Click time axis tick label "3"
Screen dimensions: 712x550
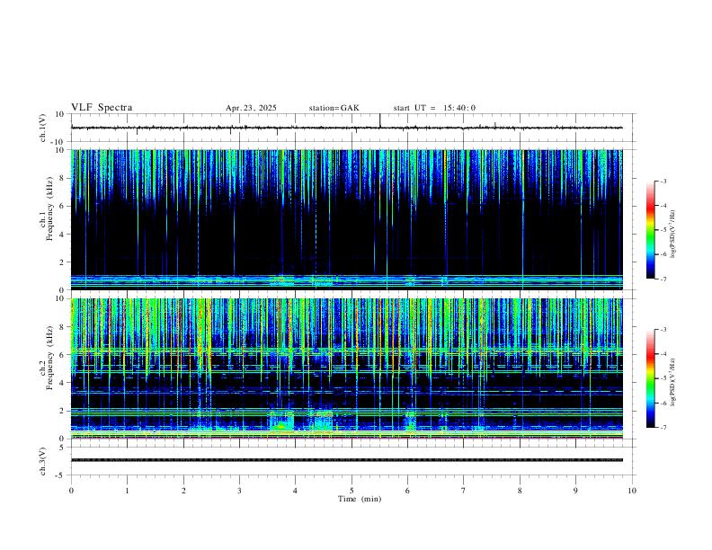click(x=239, y=491)
